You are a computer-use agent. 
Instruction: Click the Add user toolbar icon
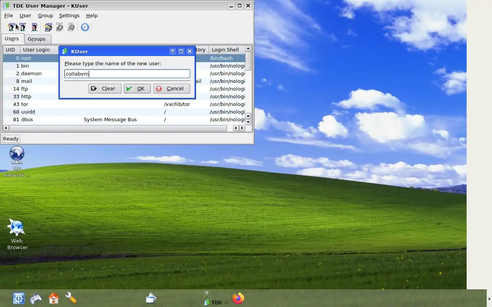tap(11, 27)
